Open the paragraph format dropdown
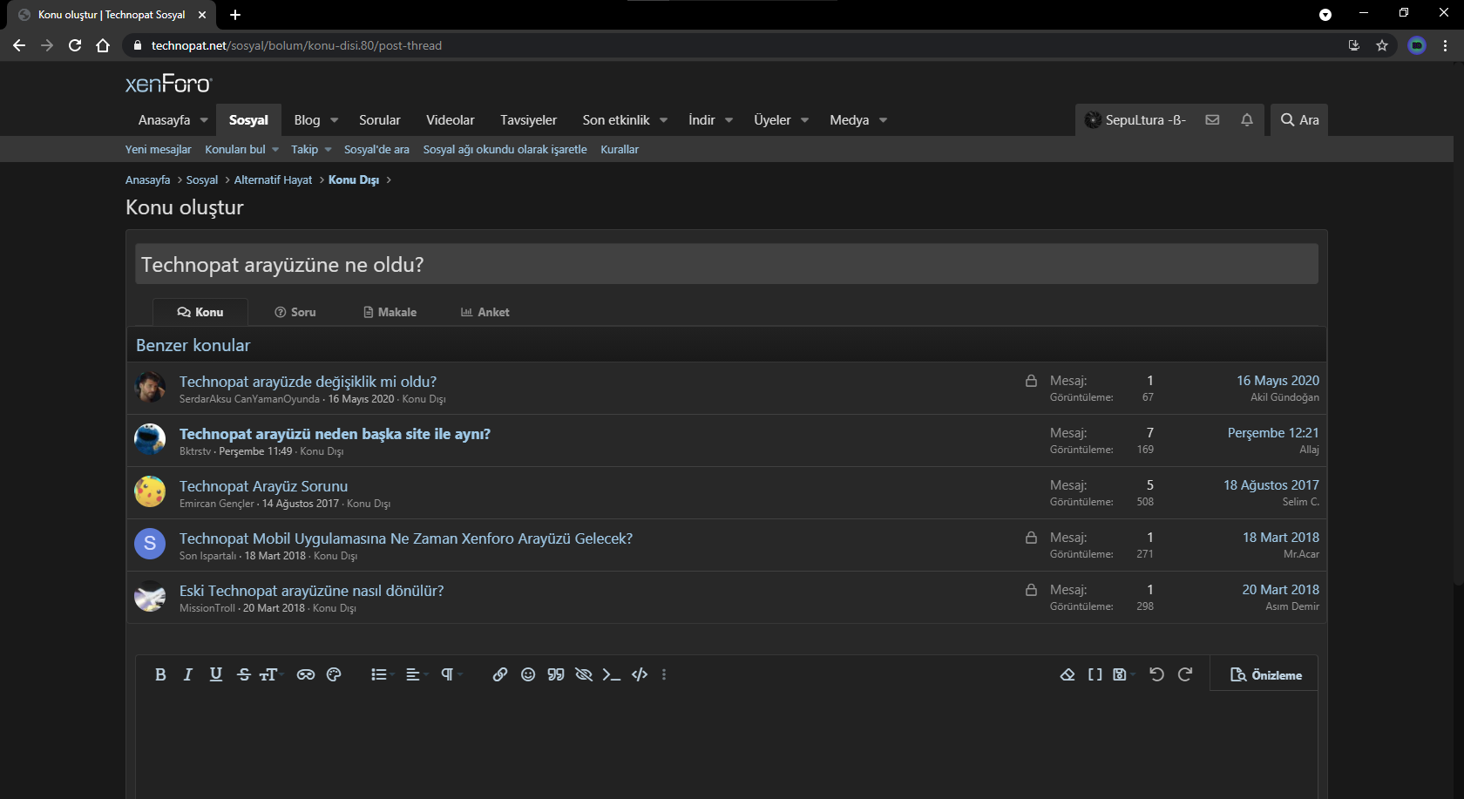The height and width of the screenshot is (799, 1464). 451,674
